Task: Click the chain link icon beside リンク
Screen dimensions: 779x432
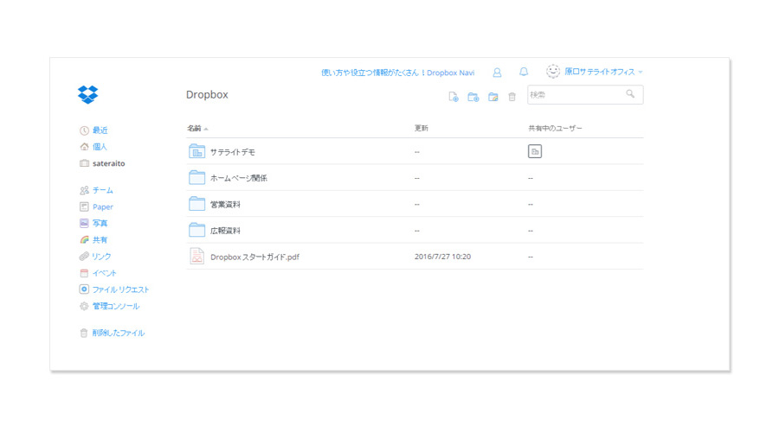Action: tap(84, 257)
